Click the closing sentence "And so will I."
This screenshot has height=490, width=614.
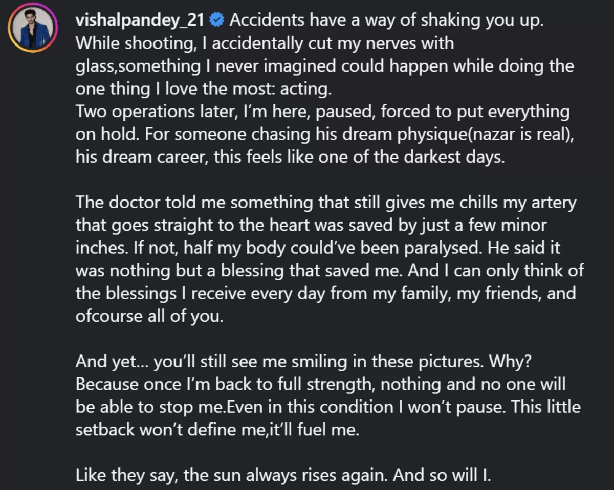443,476
